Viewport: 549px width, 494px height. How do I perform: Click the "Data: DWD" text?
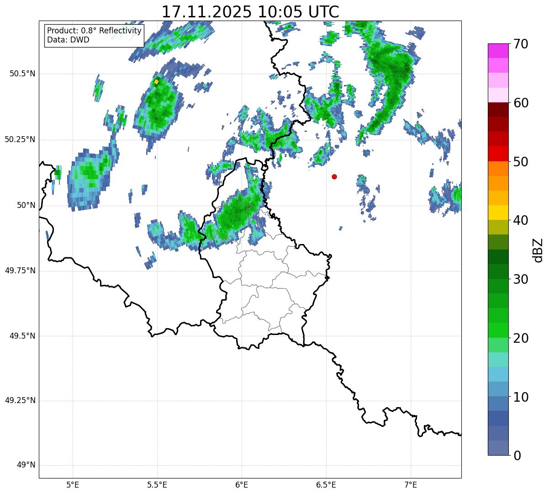[68, 40]
